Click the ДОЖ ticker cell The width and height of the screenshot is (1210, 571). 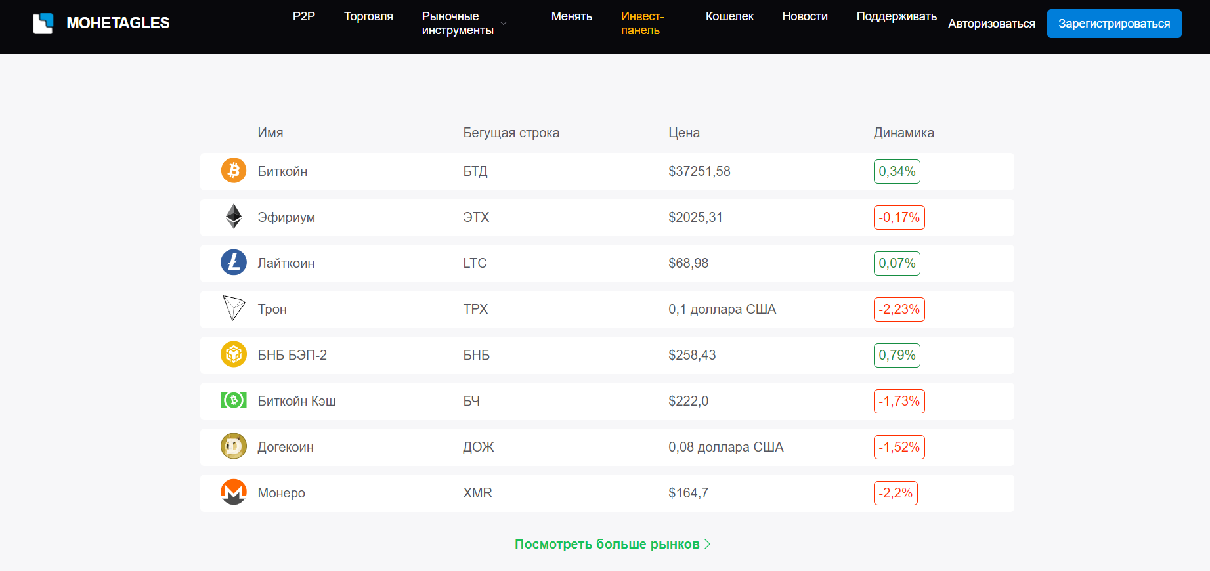coord(479,447)
